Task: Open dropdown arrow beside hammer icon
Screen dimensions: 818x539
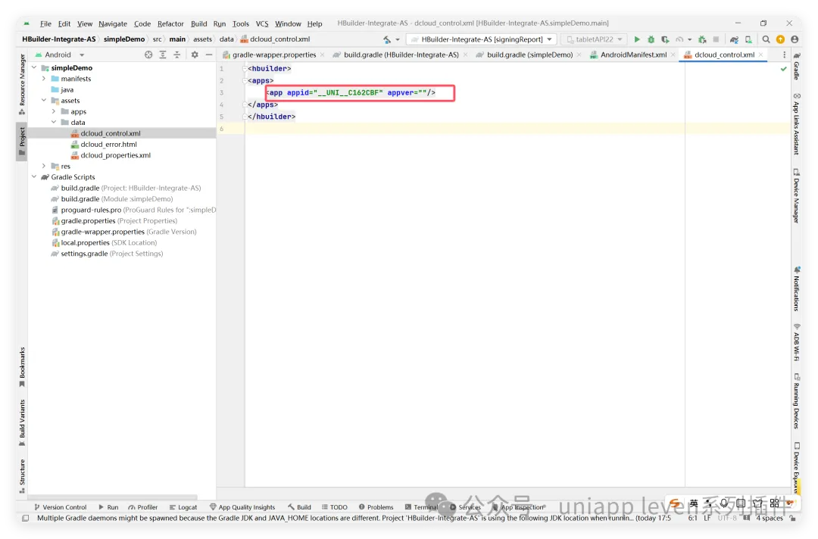Action: point(398,39)
